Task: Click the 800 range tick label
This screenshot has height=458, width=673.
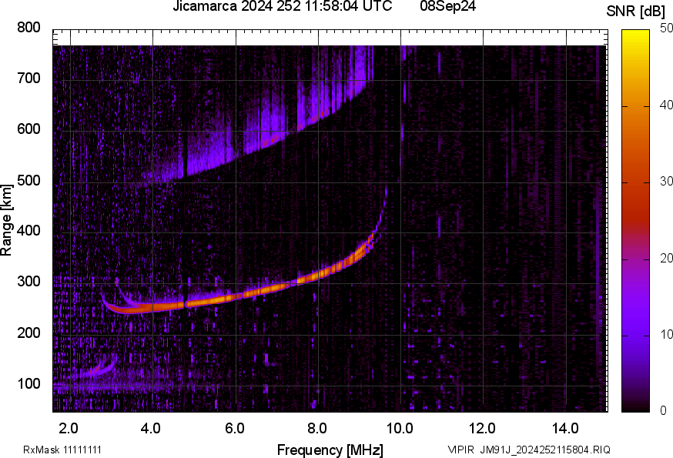Action: 28,28
